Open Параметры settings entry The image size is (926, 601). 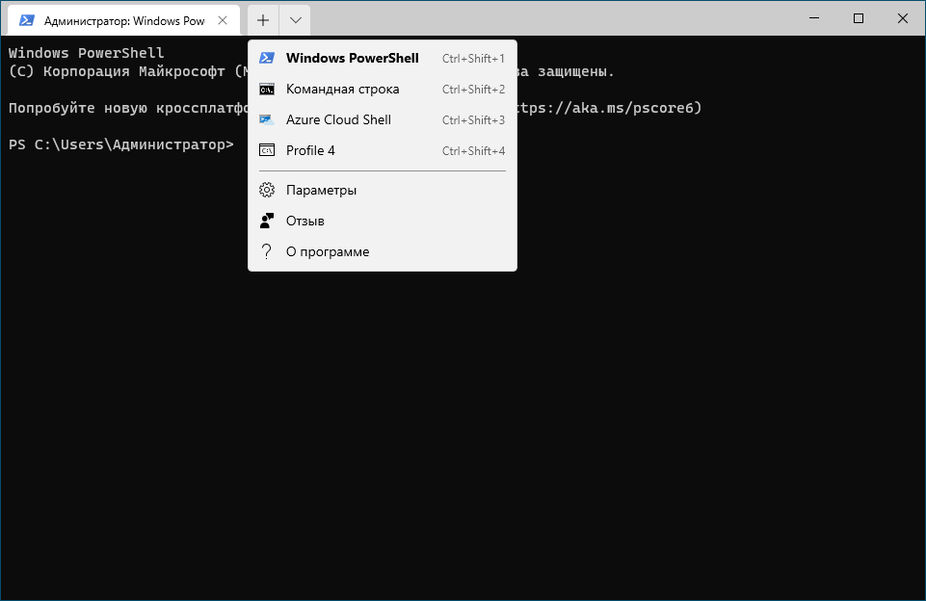tap(383, 190)
